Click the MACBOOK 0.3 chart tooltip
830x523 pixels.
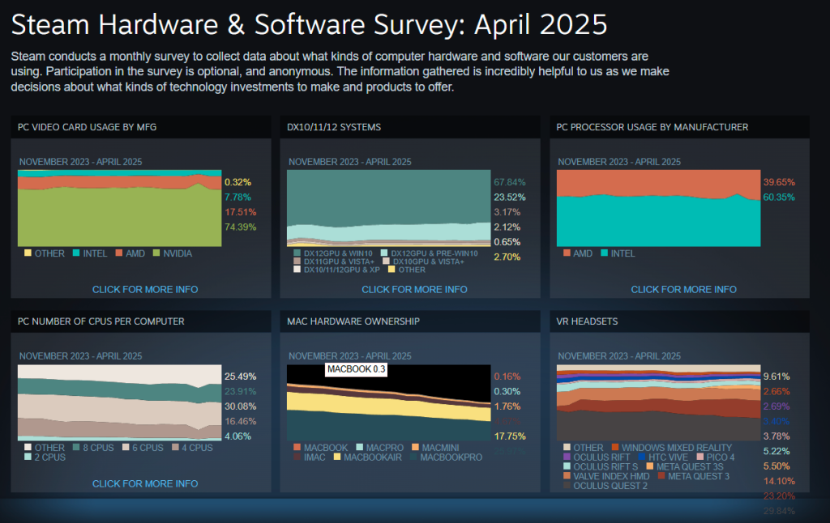pyautogui.click(x=356, y=368)
